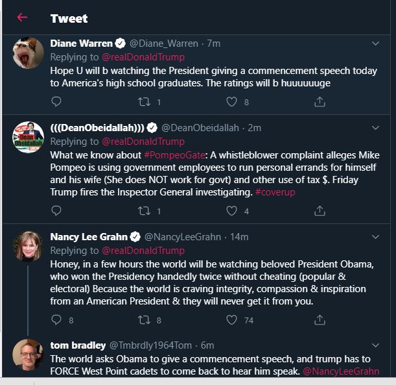
Task: Retweet Diane Warren's commencement tweet
Action: point(145,102)
